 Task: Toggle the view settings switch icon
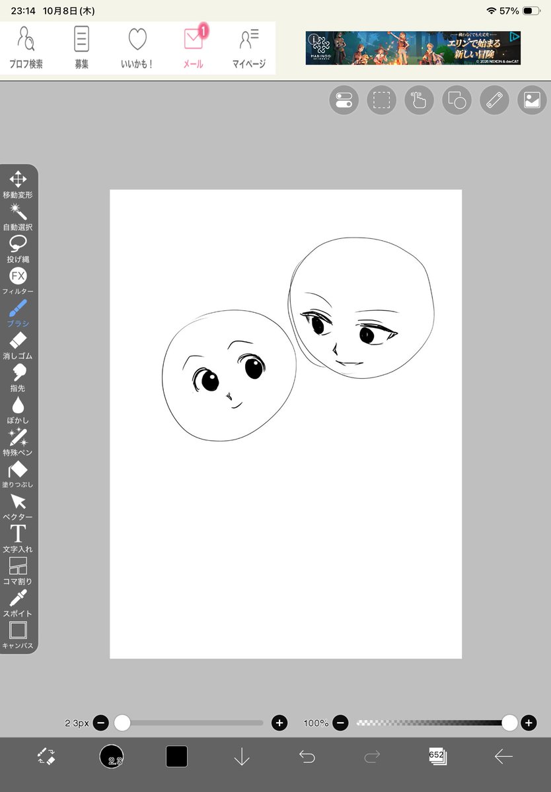click(344, 100)
